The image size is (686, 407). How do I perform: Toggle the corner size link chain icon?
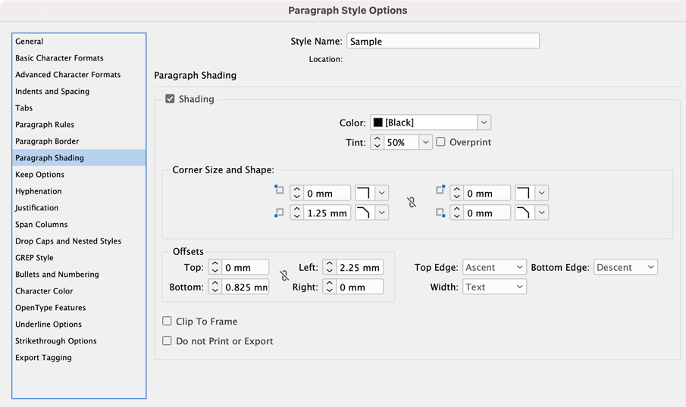click(x=412, y=202)
